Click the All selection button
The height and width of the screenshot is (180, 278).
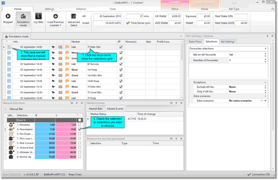84,16
